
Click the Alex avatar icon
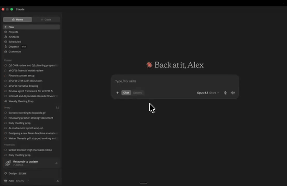click(5, 181)
